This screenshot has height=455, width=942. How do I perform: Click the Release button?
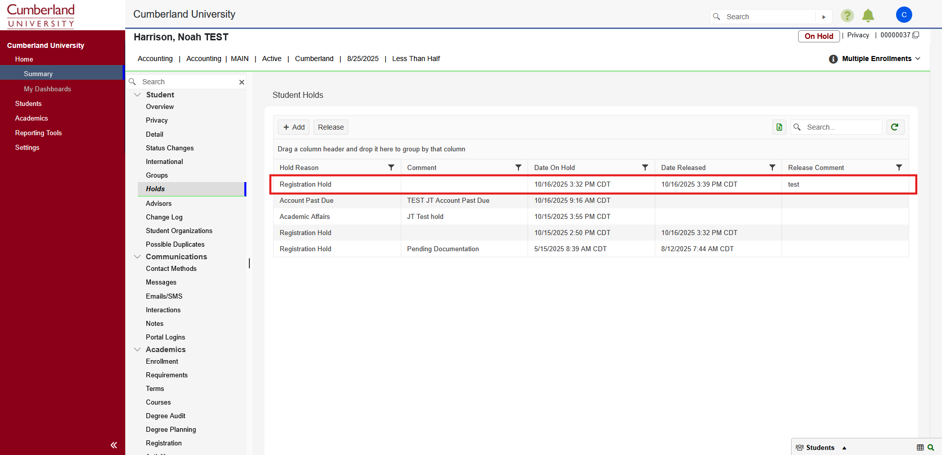(x=331, y=127)
